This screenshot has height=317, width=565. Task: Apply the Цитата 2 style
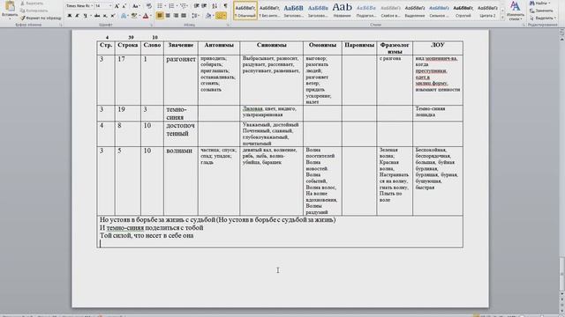487,11
